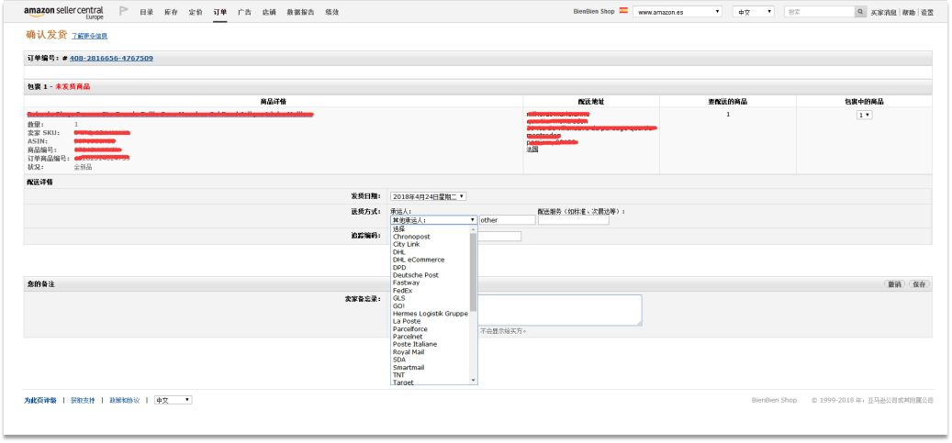Open the 帮助 help link
The image size is (952, 443).
pos(908,12)
